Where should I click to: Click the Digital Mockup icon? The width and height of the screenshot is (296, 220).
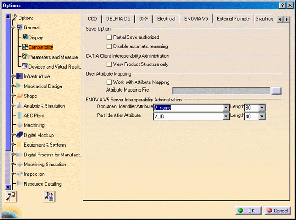point(19,135)
